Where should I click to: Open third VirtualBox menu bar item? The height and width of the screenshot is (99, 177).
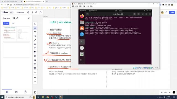80,6
